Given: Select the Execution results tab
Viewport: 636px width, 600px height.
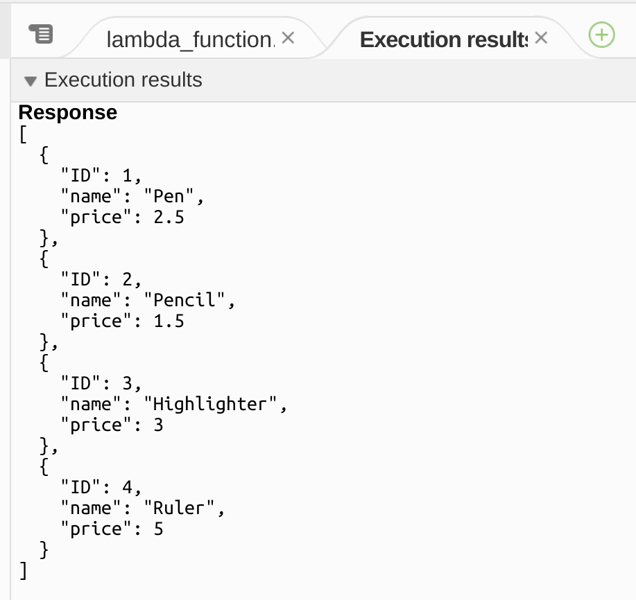Looking at the screenshot, I should 444,39.
